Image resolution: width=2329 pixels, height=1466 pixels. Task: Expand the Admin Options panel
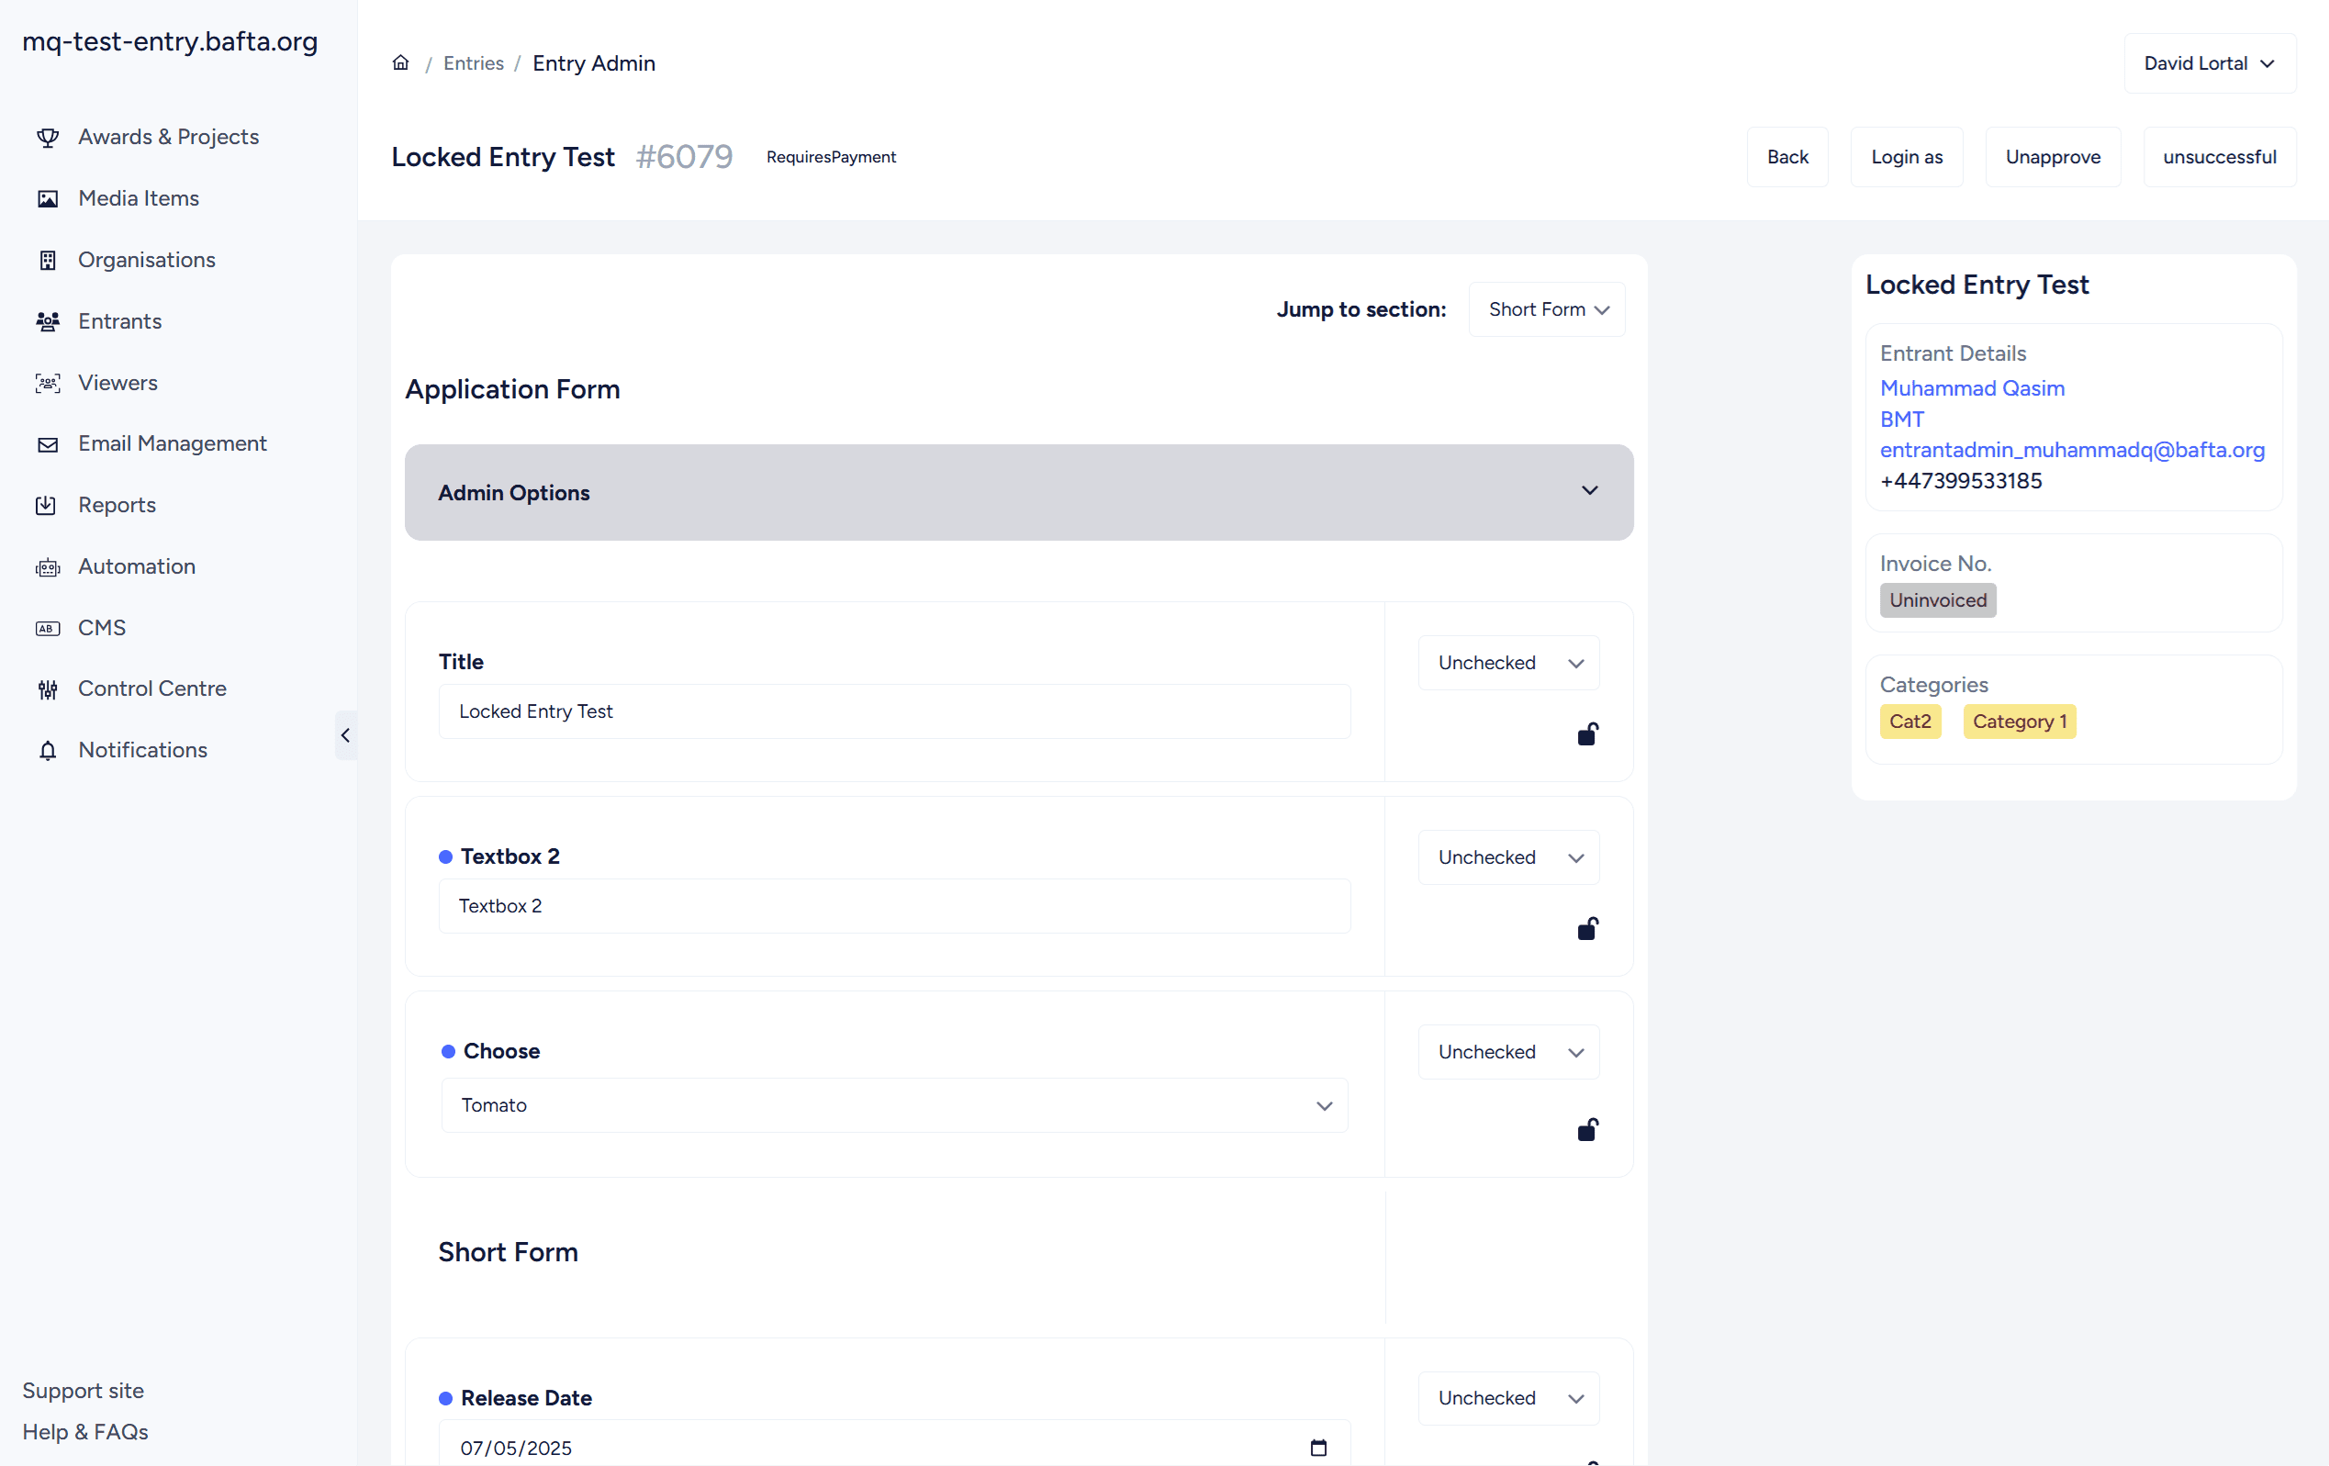[1018, 492]
